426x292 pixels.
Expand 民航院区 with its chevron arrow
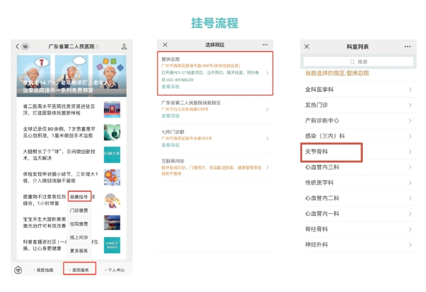pyautogui.click(x=267, y=109)
